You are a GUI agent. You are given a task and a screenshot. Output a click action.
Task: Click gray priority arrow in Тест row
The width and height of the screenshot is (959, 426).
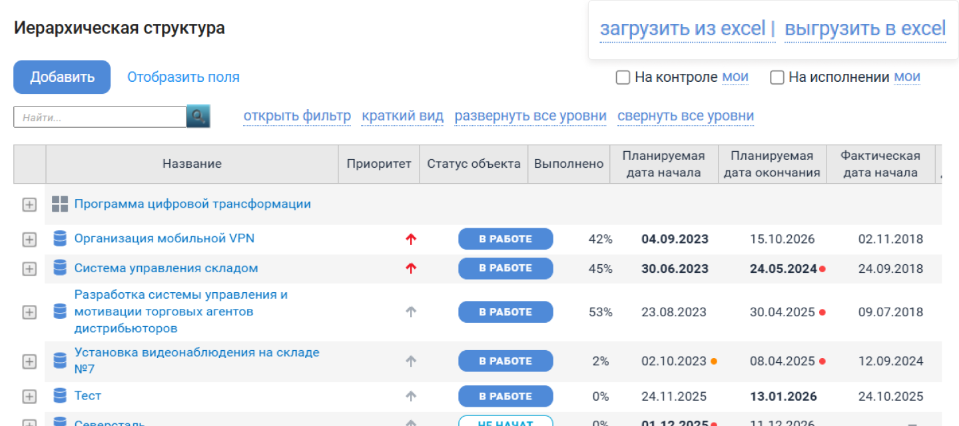[411, 396]
